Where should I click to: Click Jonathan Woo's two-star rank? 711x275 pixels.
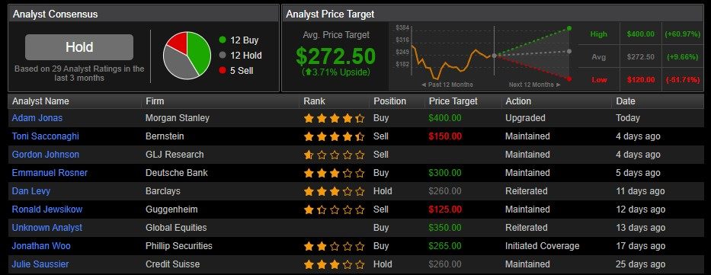(x=335, y=247)
